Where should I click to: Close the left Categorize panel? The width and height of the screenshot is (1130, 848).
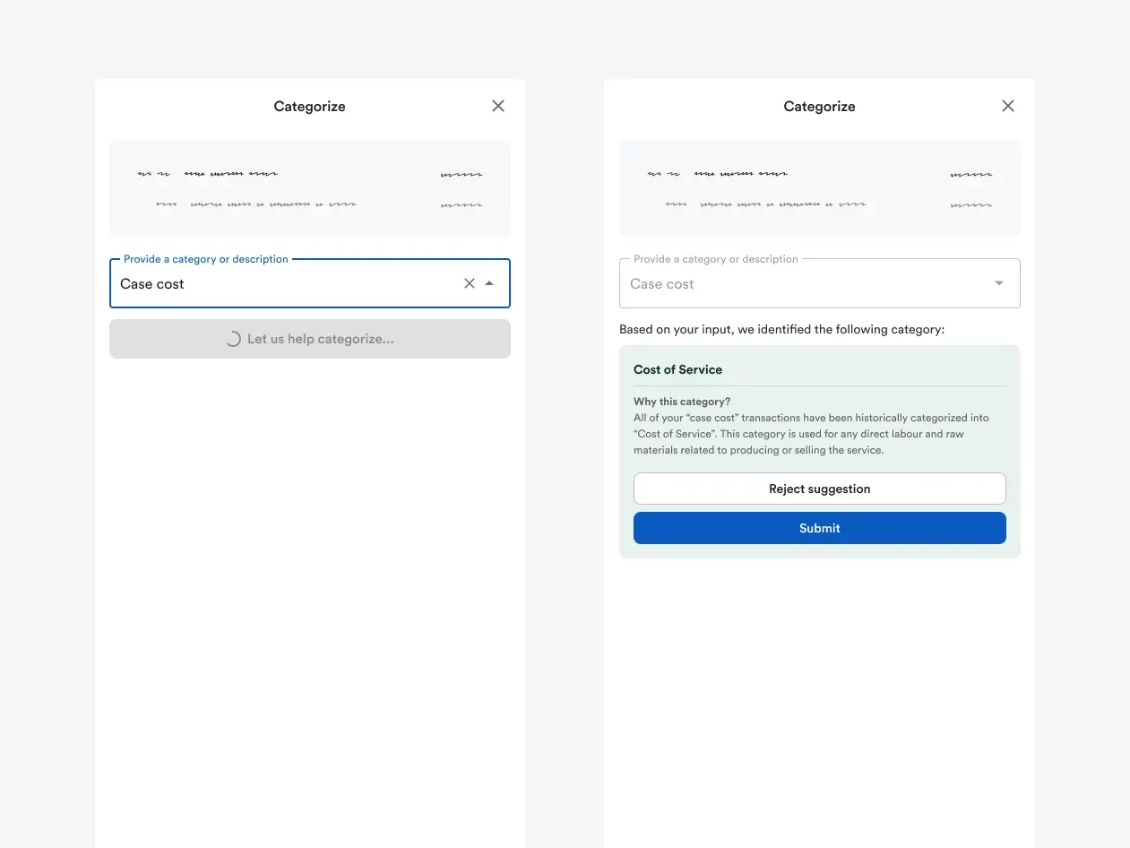(x=498, y=106)
